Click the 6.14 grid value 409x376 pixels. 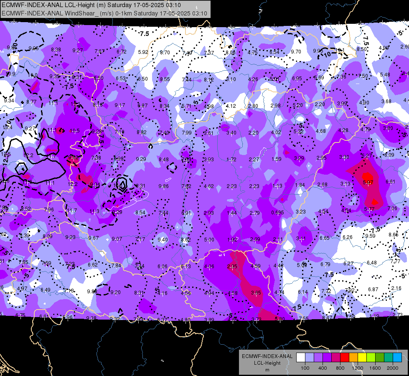point(303,292)
